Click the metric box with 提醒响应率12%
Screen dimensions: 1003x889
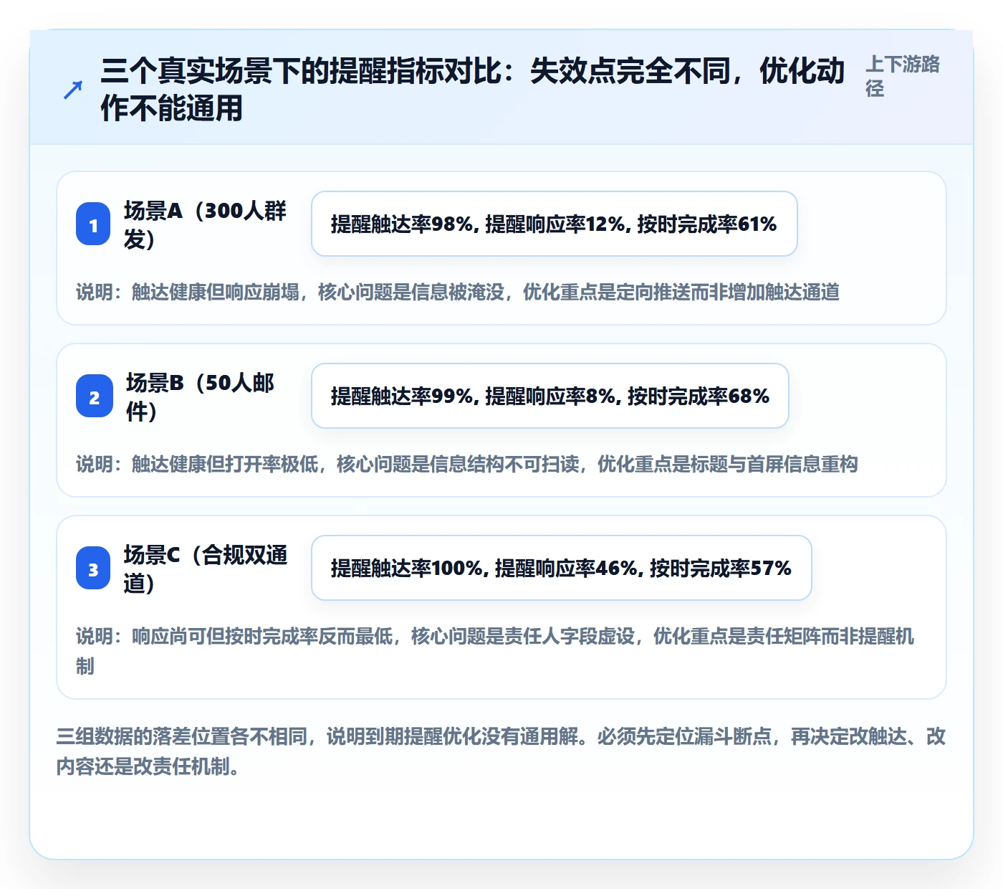click(555, 224)
